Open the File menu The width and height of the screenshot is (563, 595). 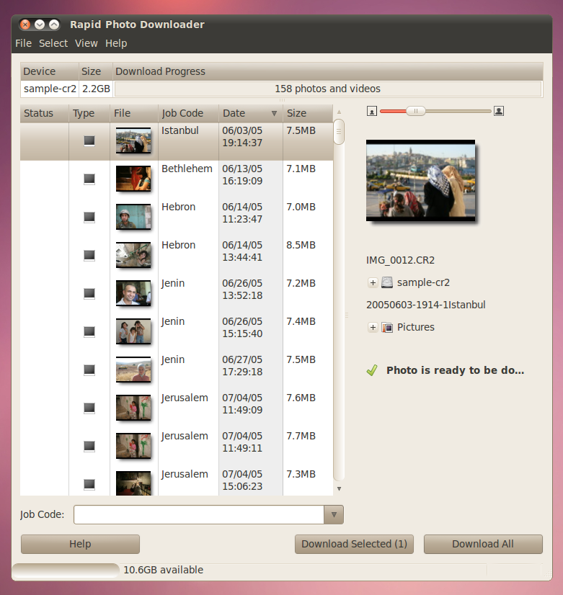point(23,43)
